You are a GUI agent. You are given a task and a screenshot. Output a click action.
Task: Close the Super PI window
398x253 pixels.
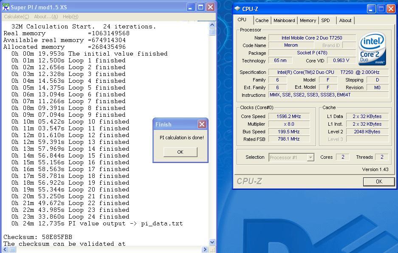[x=210, y=7]
